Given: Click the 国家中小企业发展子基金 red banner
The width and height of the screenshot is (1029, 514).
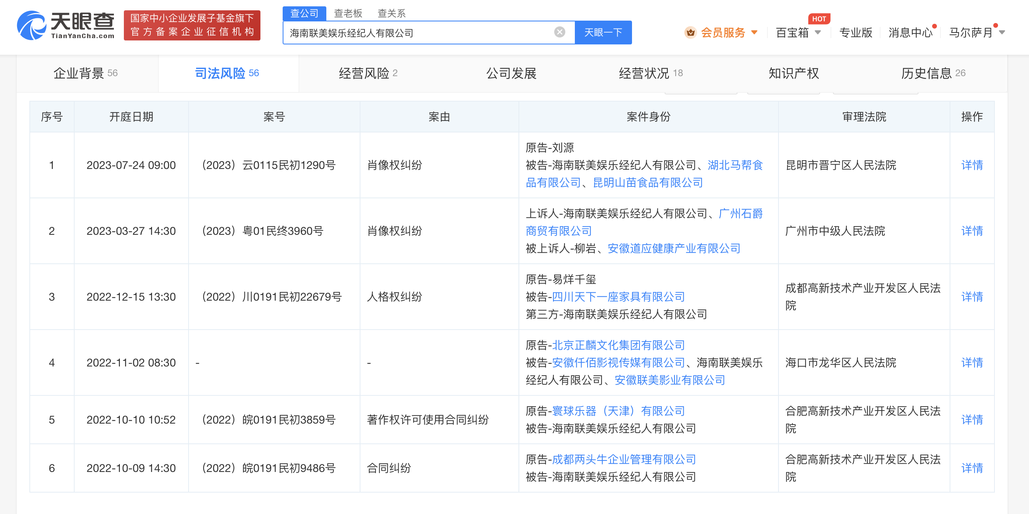Looking at the screenshot, I should pyautogui.click(x=192, y=25).
